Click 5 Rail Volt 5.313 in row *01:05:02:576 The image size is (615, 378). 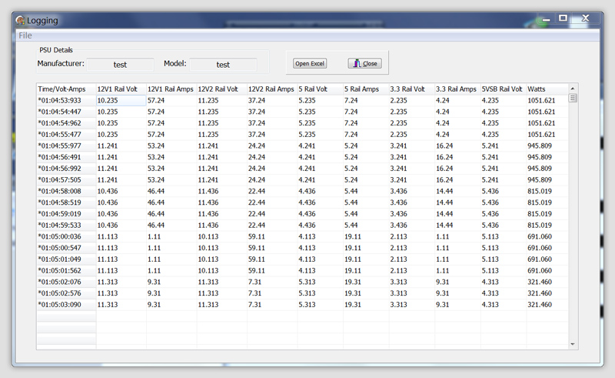tap(307, 293)
